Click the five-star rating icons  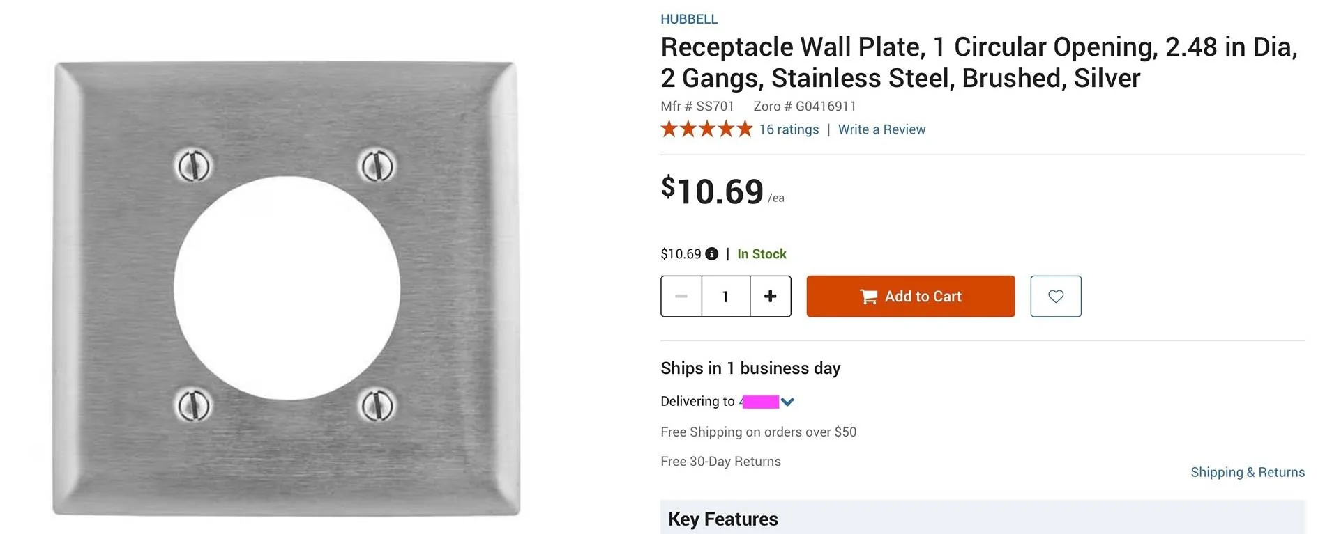(x=706, y=129)
